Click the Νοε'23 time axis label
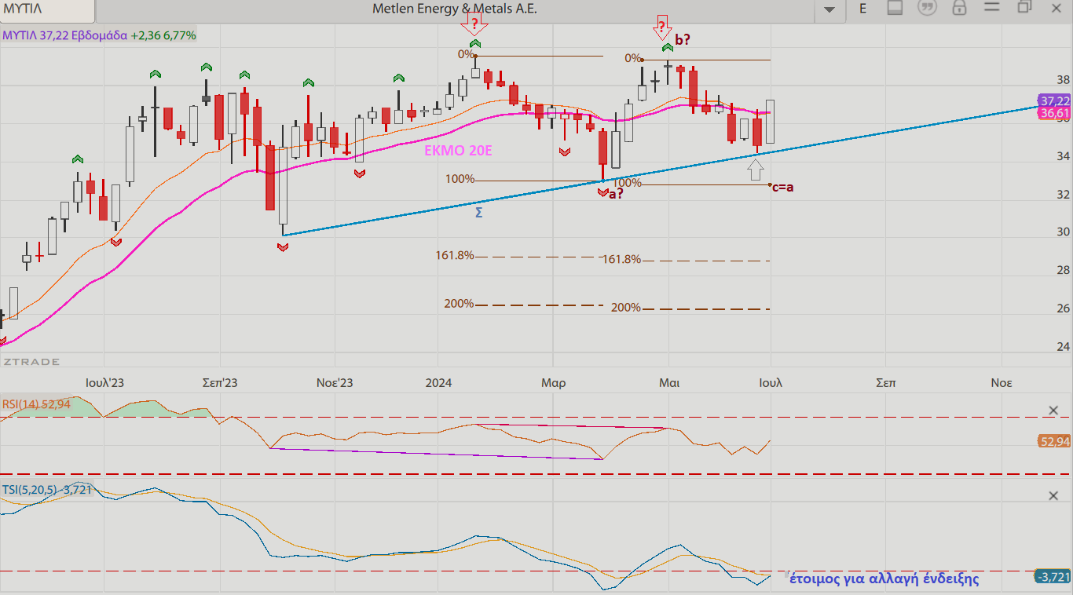 (x=335, y=383)
